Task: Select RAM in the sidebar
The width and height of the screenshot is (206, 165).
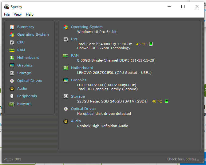Action: pos(21,50)
